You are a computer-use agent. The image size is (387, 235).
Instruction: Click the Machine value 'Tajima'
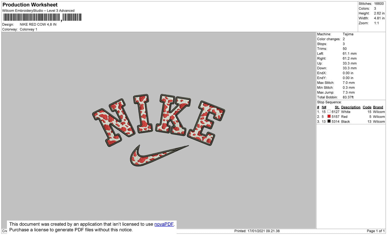(348, 34)
